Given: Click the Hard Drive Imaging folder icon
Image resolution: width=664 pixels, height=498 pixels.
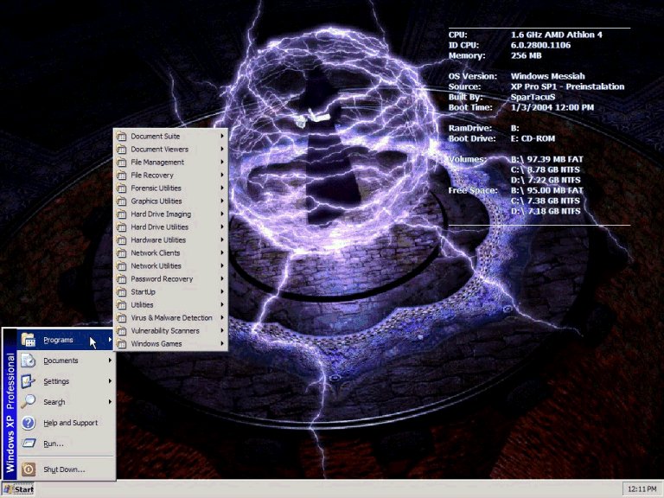Looking at the screenshot, I should 122,214.
